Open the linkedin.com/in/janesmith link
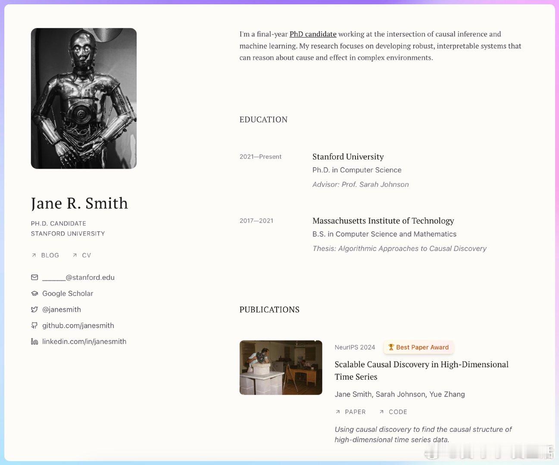 84,341
